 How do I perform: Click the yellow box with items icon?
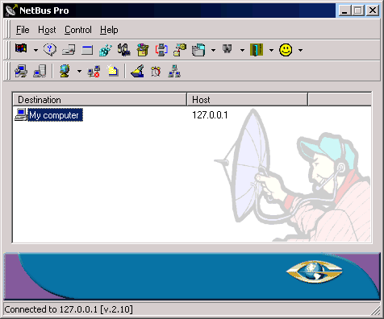tap(143, 50)
